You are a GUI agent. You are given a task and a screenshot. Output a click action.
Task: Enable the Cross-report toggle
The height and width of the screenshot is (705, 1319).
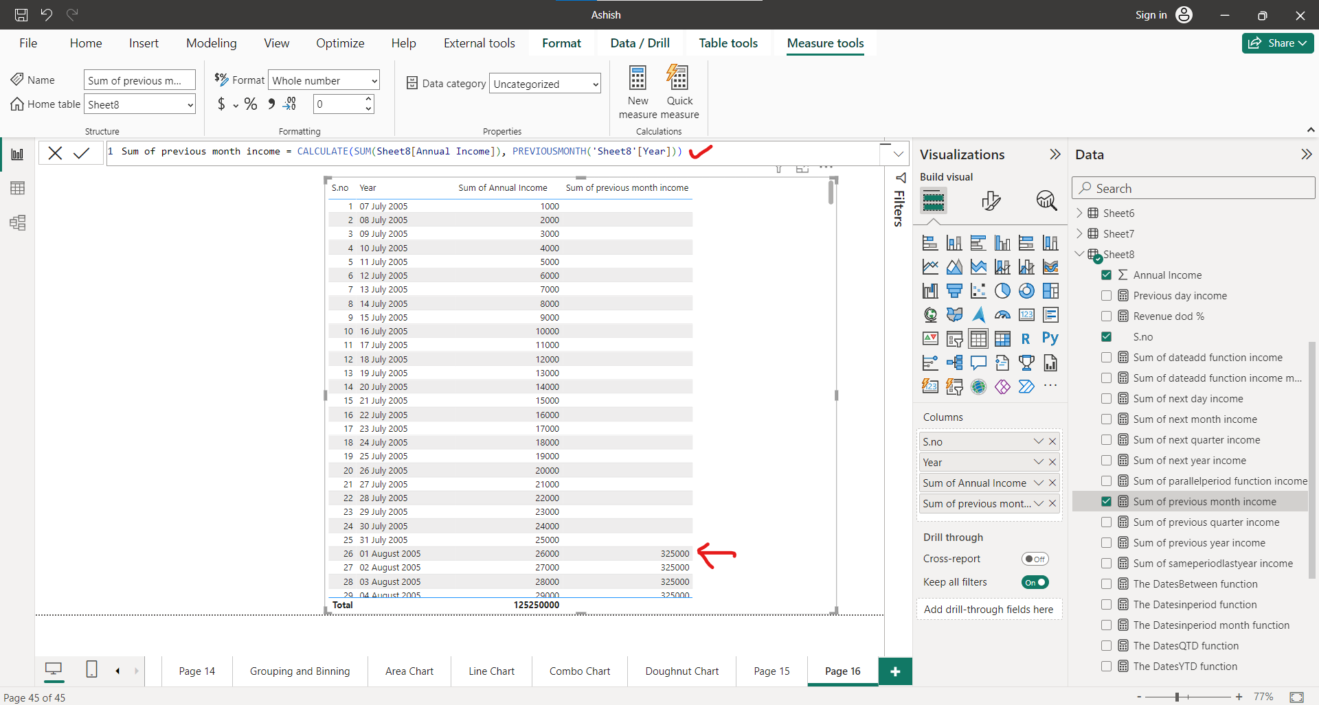[x=1035, y=558]
